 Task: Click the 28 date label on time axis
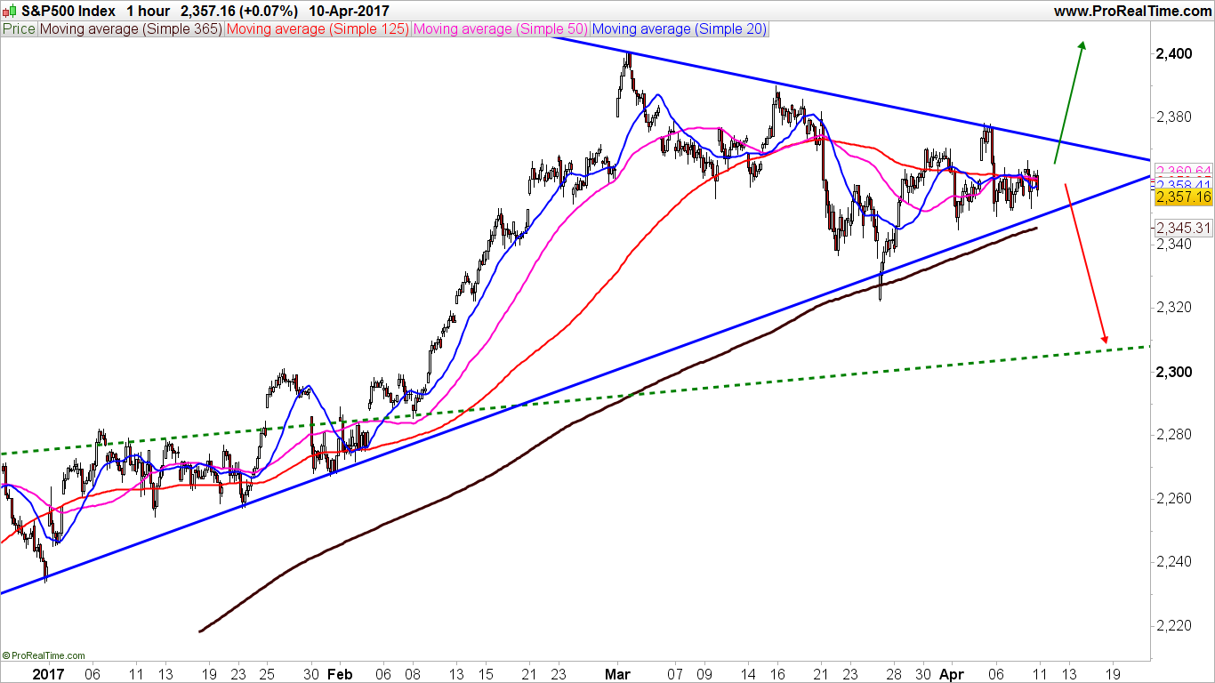pyautogui.click(x=894, y=674)
